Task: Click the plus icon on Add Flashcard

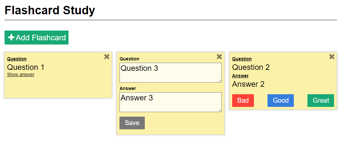Action: (x=11, y=37)
